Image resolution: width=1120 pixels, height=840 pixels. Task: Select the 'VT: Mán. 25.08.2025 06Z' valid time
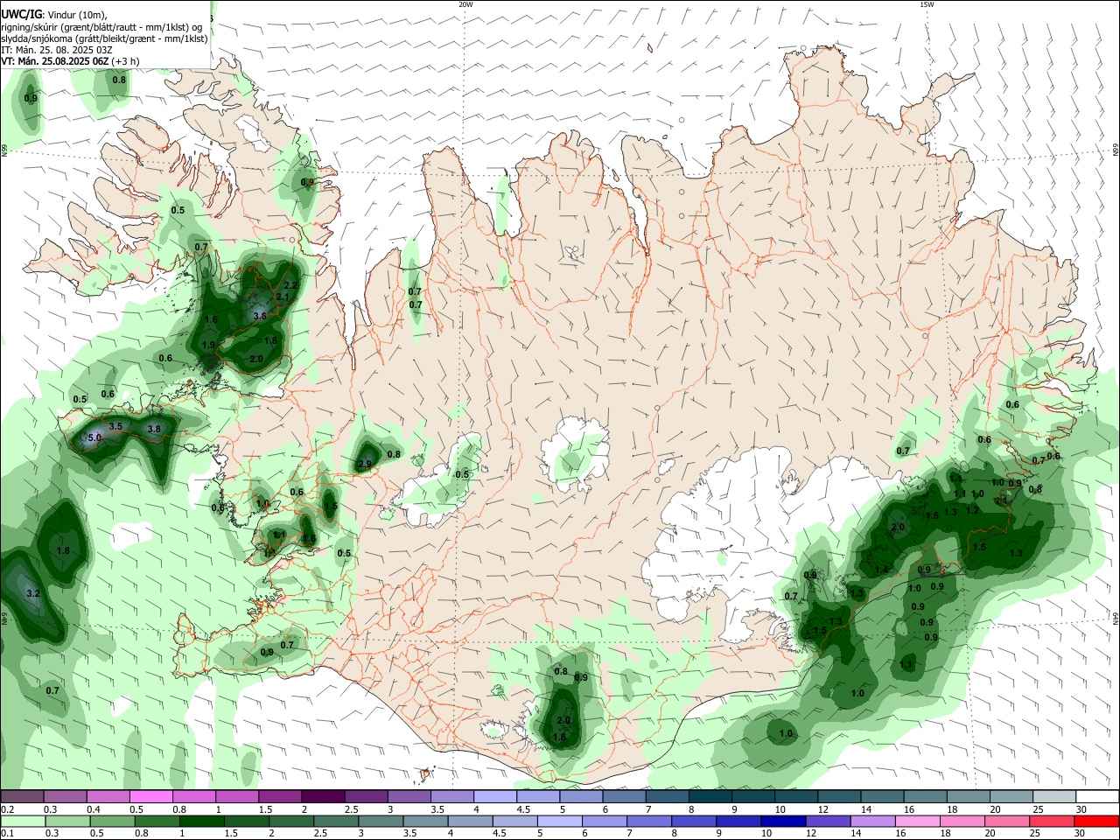click(x=55, y=61)
